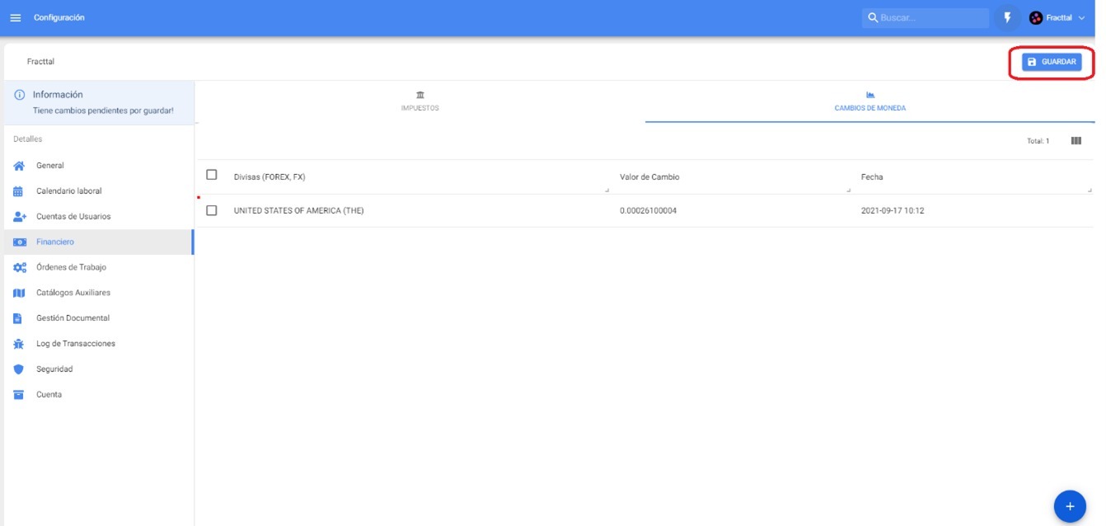
Task: Click the General home icon
Action: click(x=19, y=166)
